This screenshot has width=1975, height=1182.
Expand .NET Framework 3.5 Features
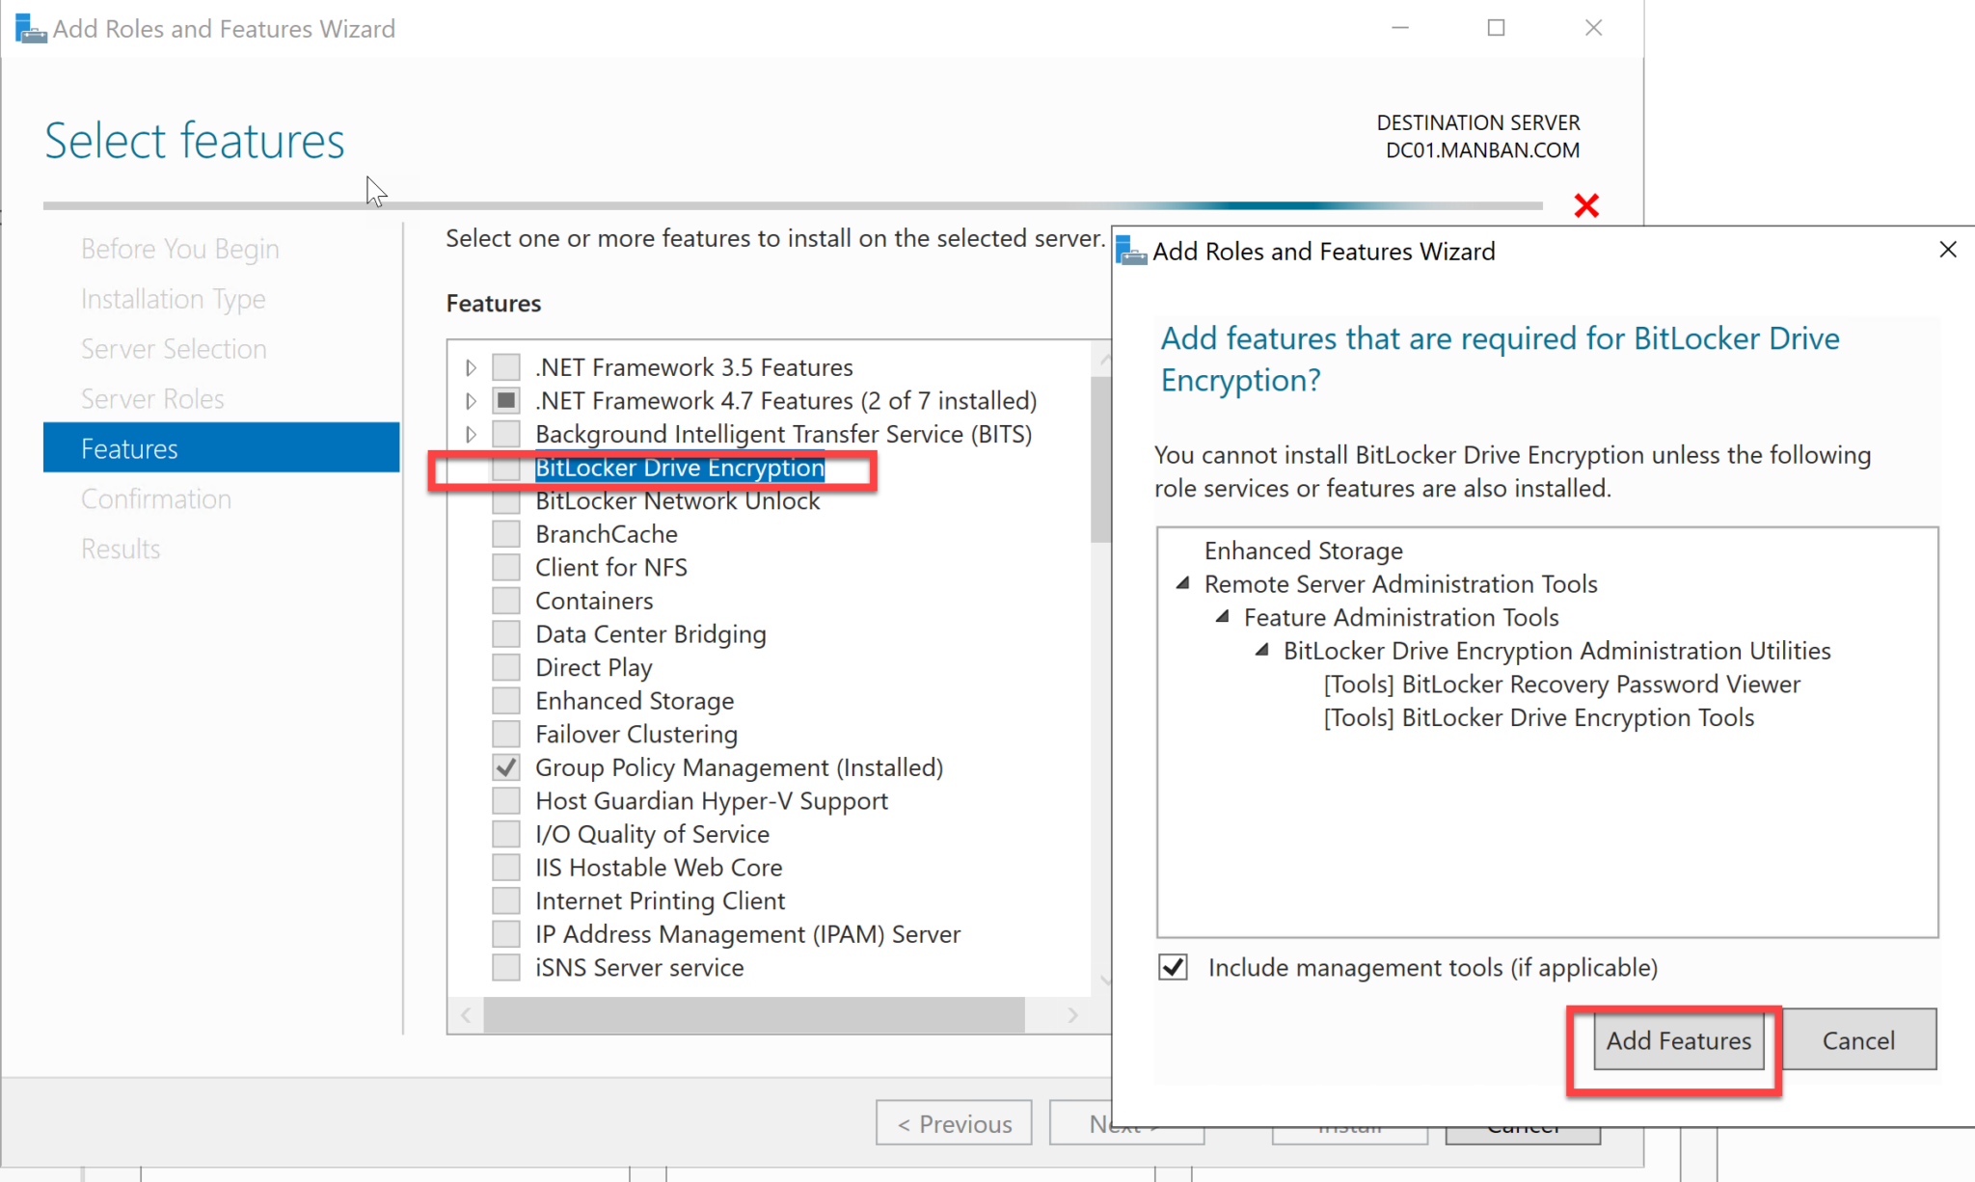pyautogui.click(x=470, y=366)
